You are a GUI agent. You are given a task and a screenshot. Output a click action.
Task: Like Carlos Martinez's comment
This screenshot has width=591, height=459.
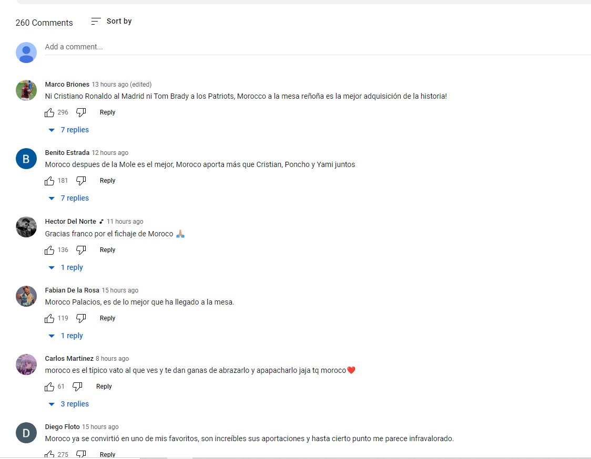pos(49,387)
